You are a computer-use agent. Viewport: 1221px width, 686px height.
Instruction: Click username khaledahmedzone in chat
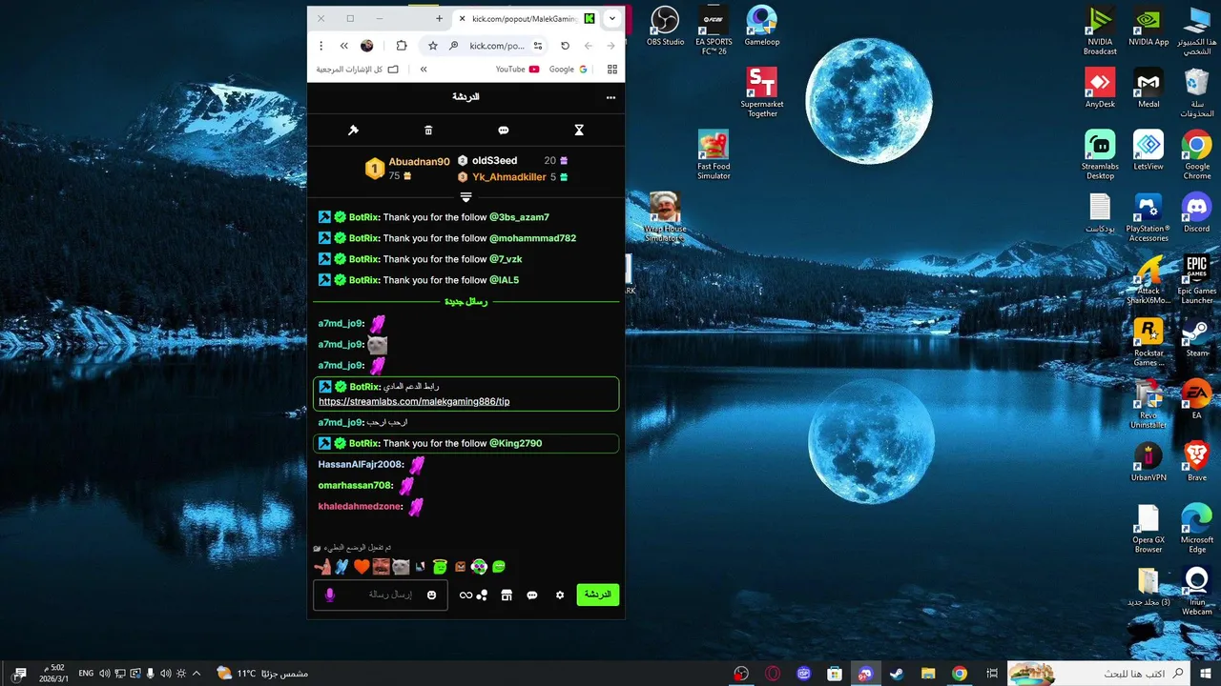coord(360,506)
